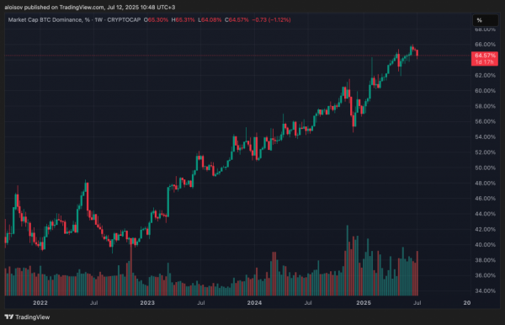The height and width of the screenshot is (325, 505).
Task: Select the close value C64.57%
Action: 237,20
